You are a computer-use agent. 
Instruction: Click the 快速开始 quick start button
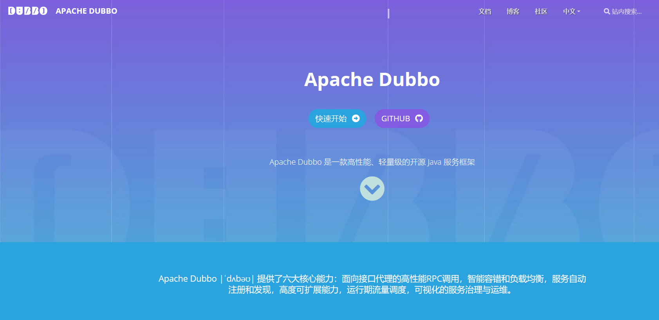(x=337, y=119)
